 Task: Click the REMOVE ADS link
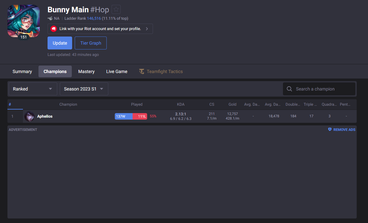click(344, 130)
